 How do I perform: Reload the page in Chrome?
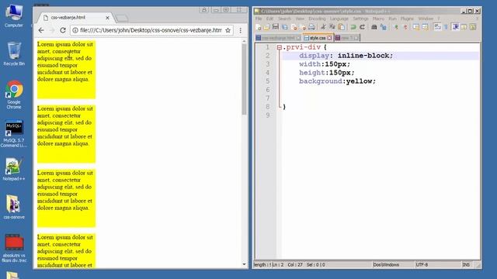click(x=63, y=30)
